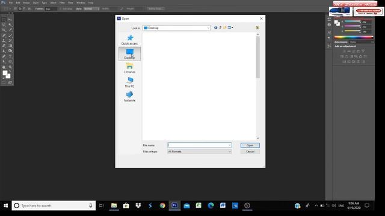Screen dimensions: 385x216
Task: Select the Eyedropper tool
Action: tap(10, 30)
